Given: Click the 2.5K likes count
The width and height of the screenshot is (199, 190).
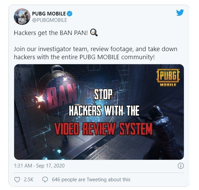Looking at the screenshot, I should coord(29,180).
